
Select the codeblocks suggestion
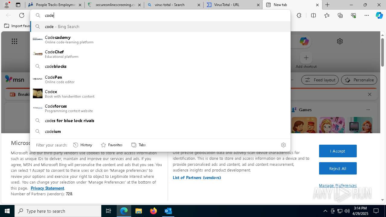160,66
